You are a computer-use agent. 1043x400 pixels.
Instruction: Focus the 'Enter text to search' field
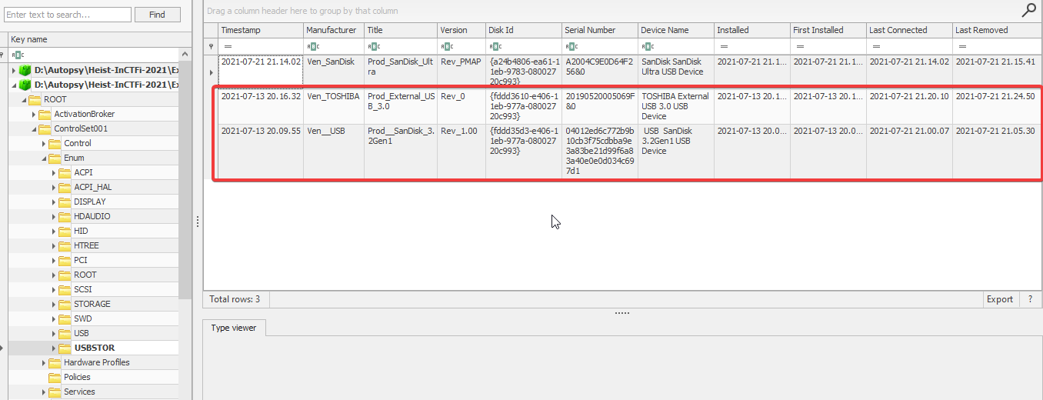click(68, 15)
